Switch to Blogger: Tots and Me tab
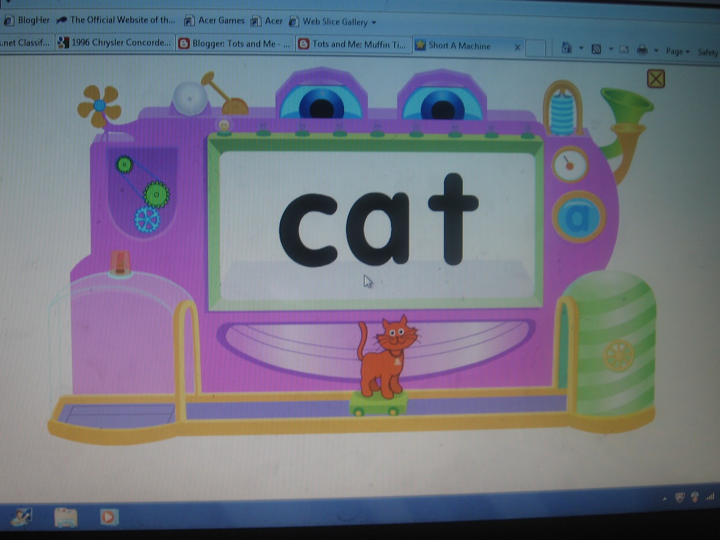The height and width of the screenshot is (540, 720). (235, 44)
